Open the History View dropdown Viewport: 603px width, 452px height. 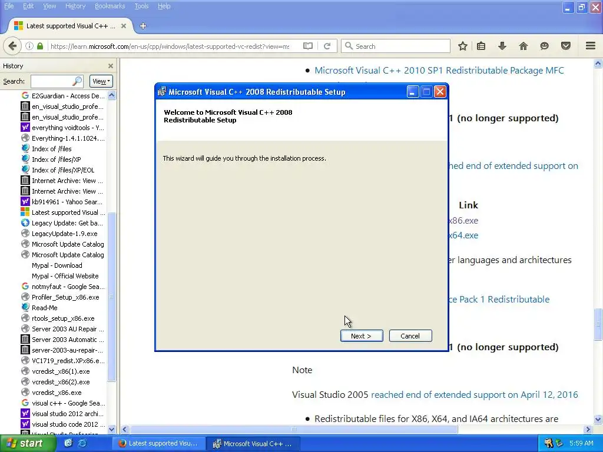coord(101,81)
